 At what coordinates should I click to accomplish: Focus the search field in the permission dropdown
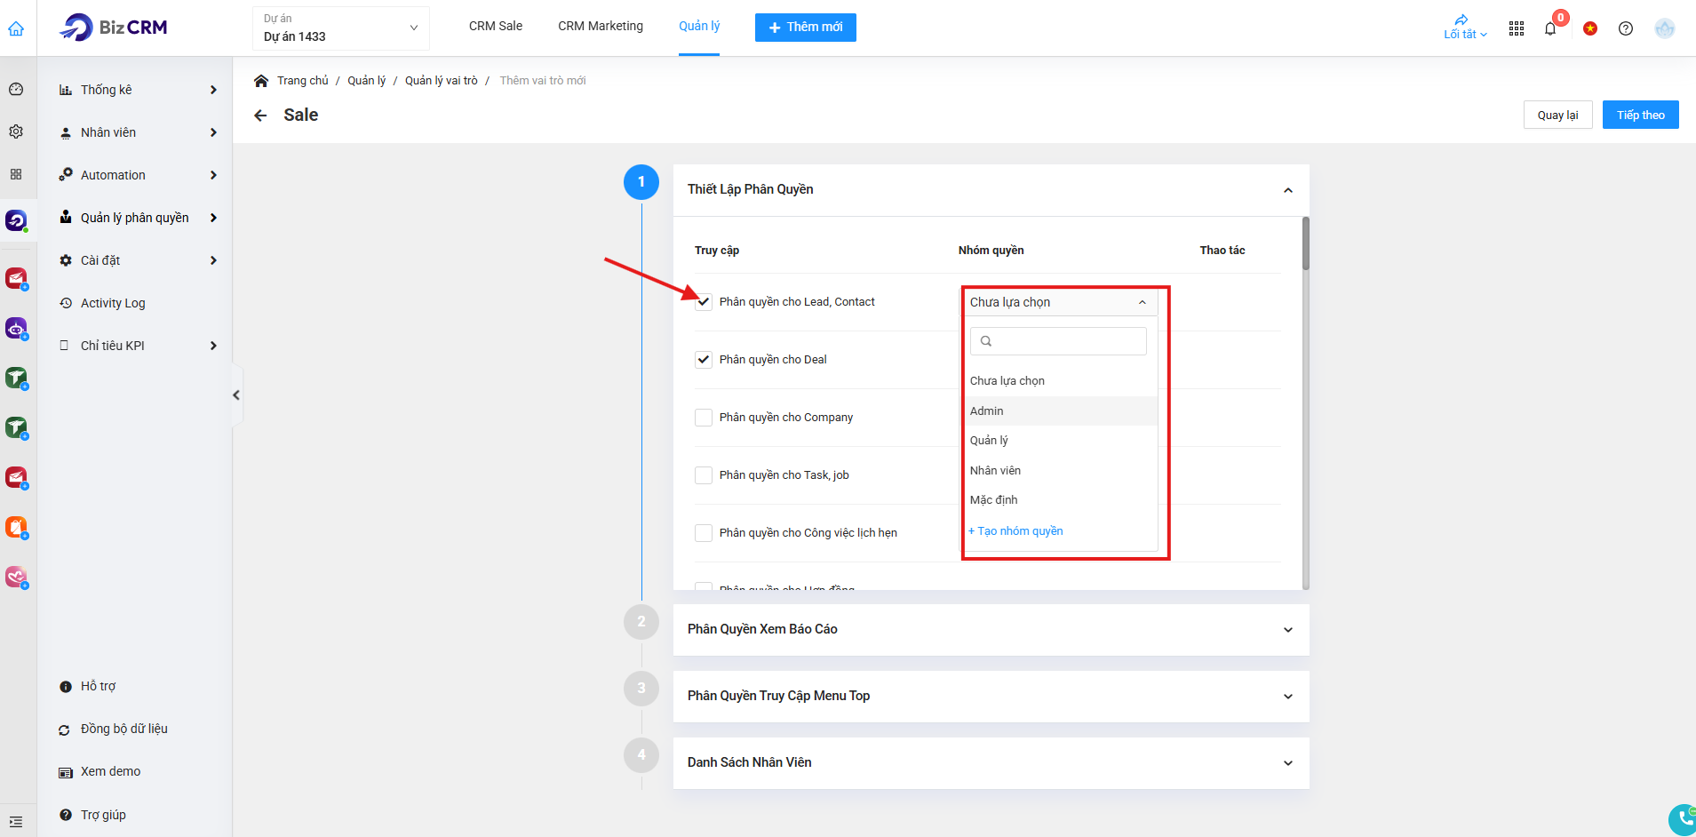[x=1058, y=341]
